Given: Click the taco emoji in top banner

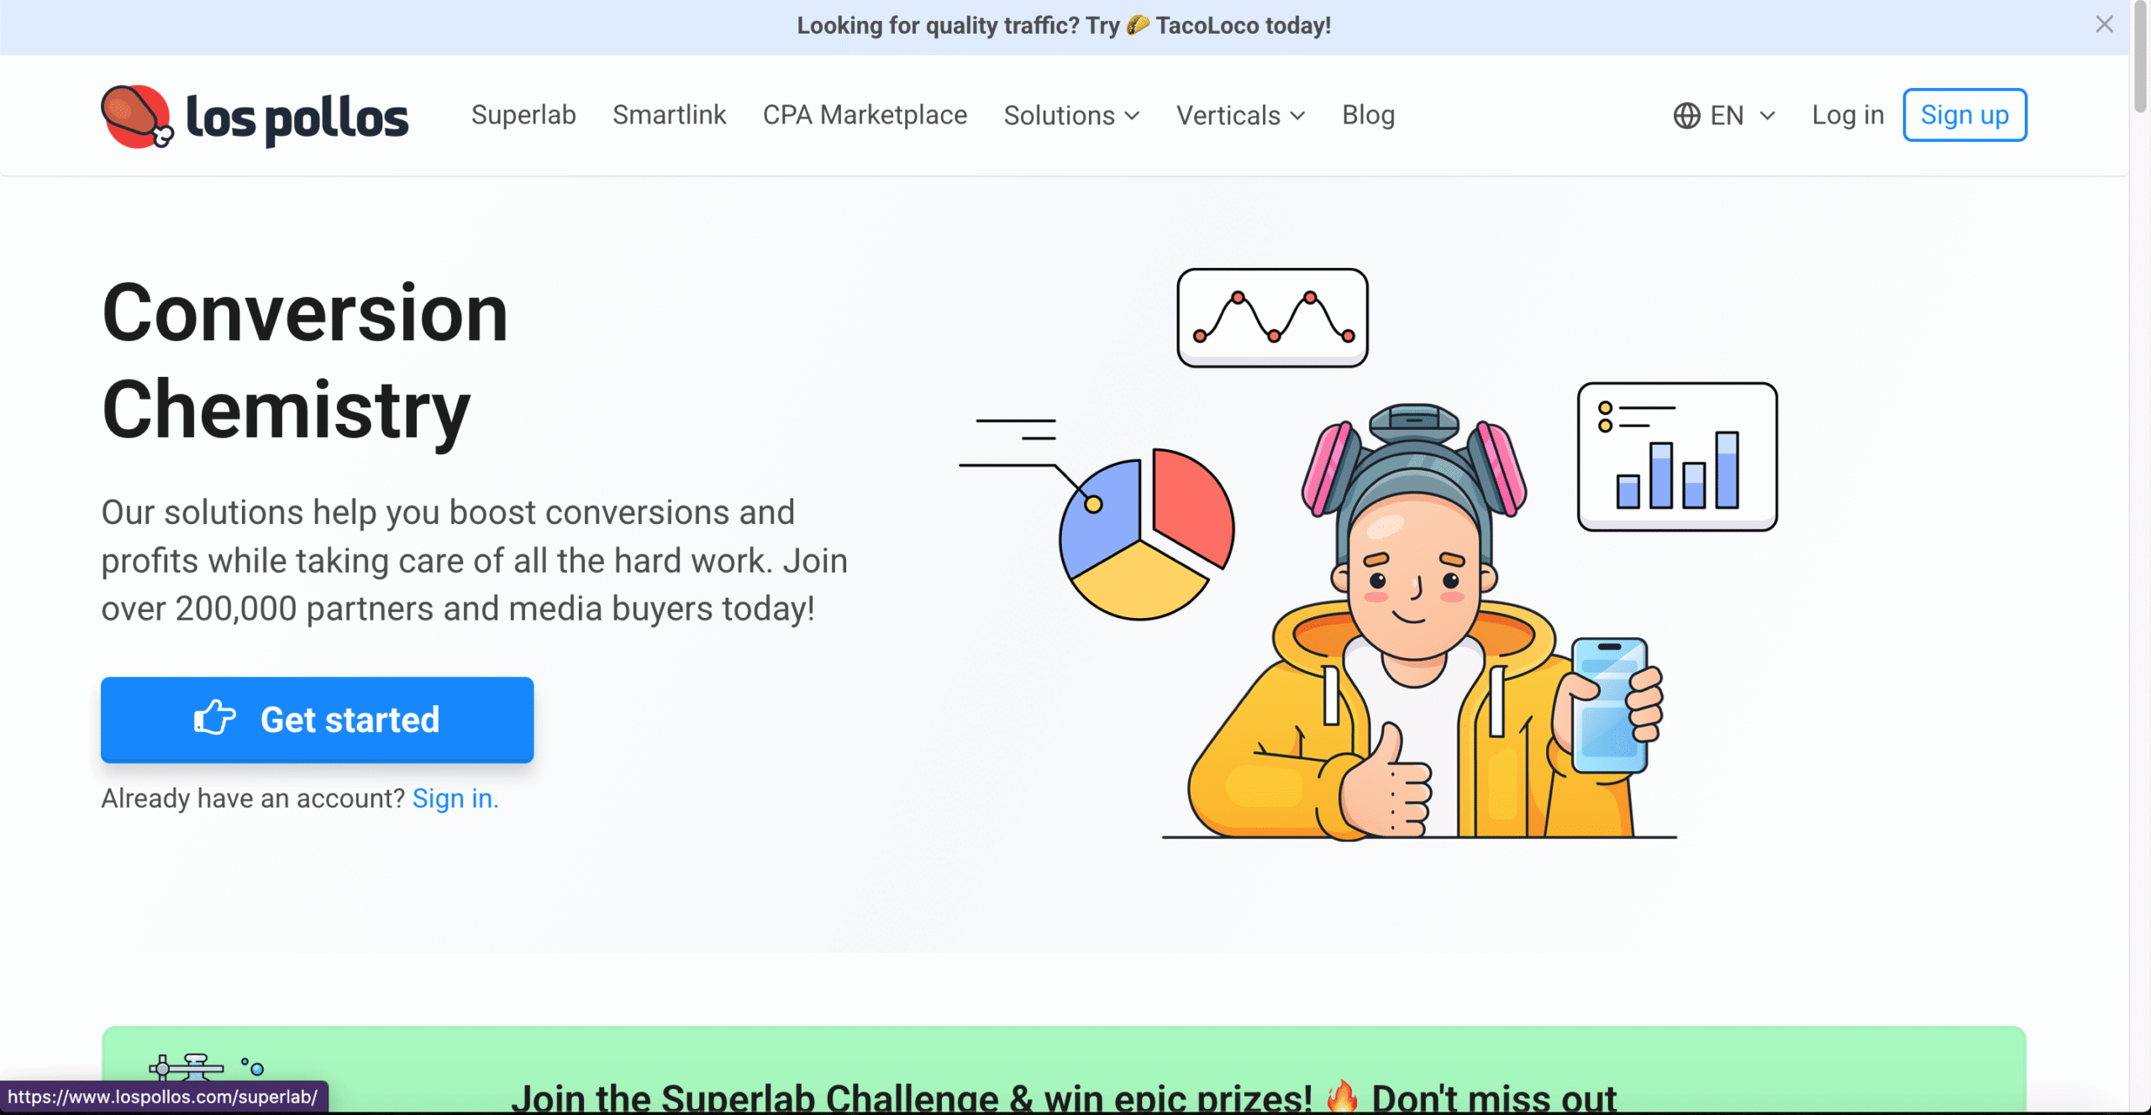Looking at the screenshot, I should click(x=1138, y=25).
